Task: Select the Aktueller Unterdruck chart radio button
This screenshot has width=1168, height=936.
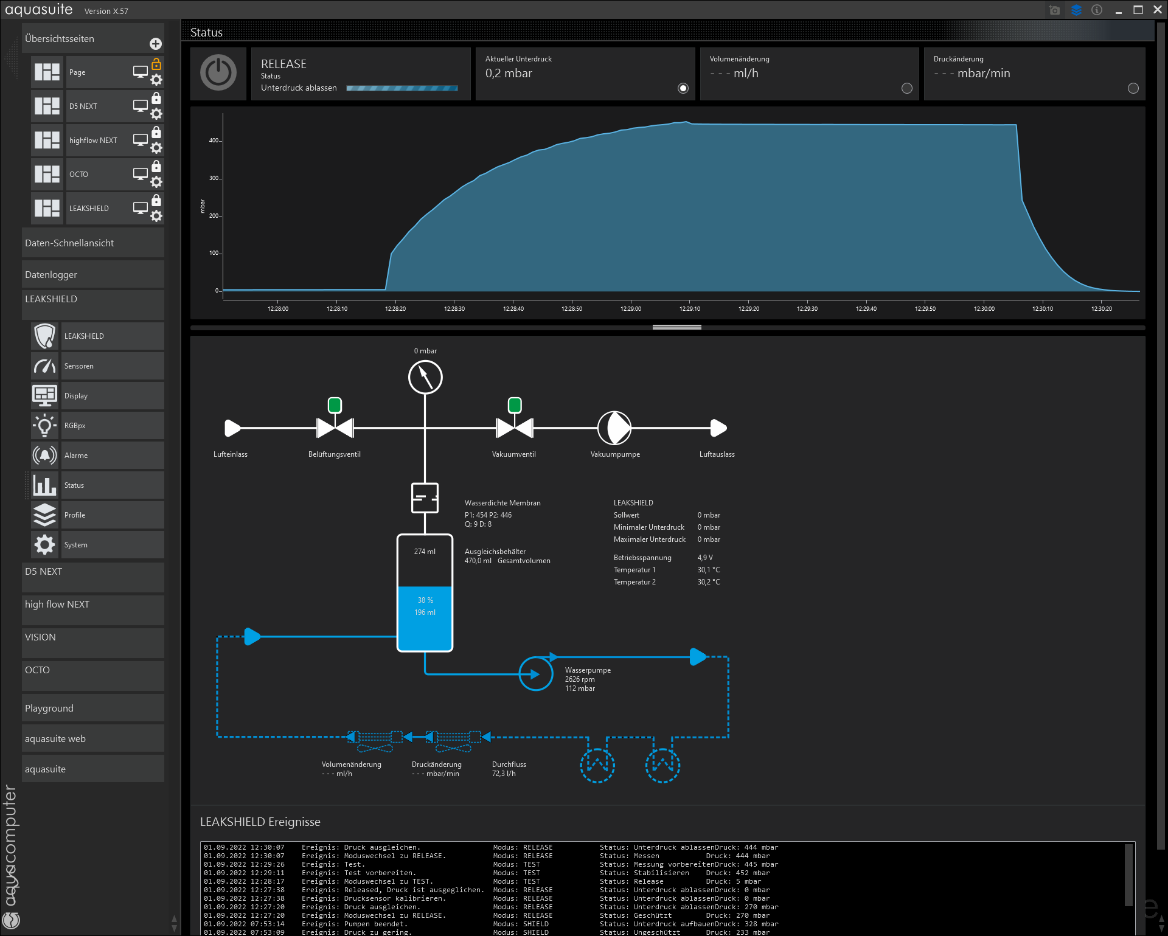Action: click(x=683, y=88)
